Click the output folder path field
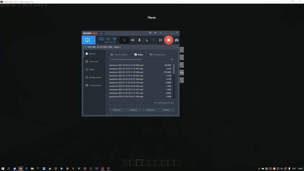 tap(139, 59)
